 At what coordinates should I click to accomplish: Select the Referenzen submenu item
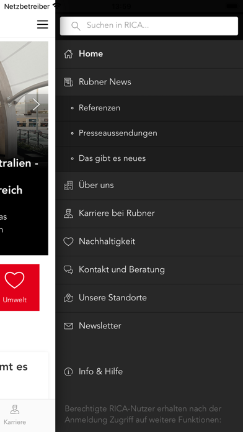coord(149,108)
